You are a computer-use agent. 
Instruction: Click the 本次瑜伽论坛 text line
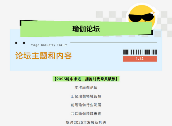pos(86,88)
